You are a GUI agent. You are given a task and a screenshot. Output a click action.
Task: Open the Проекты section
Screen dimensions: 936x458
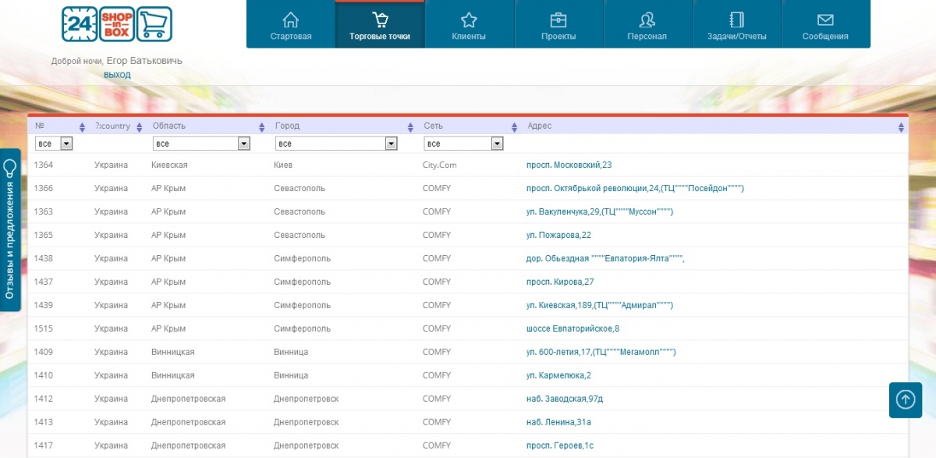(x=558, y=24)
